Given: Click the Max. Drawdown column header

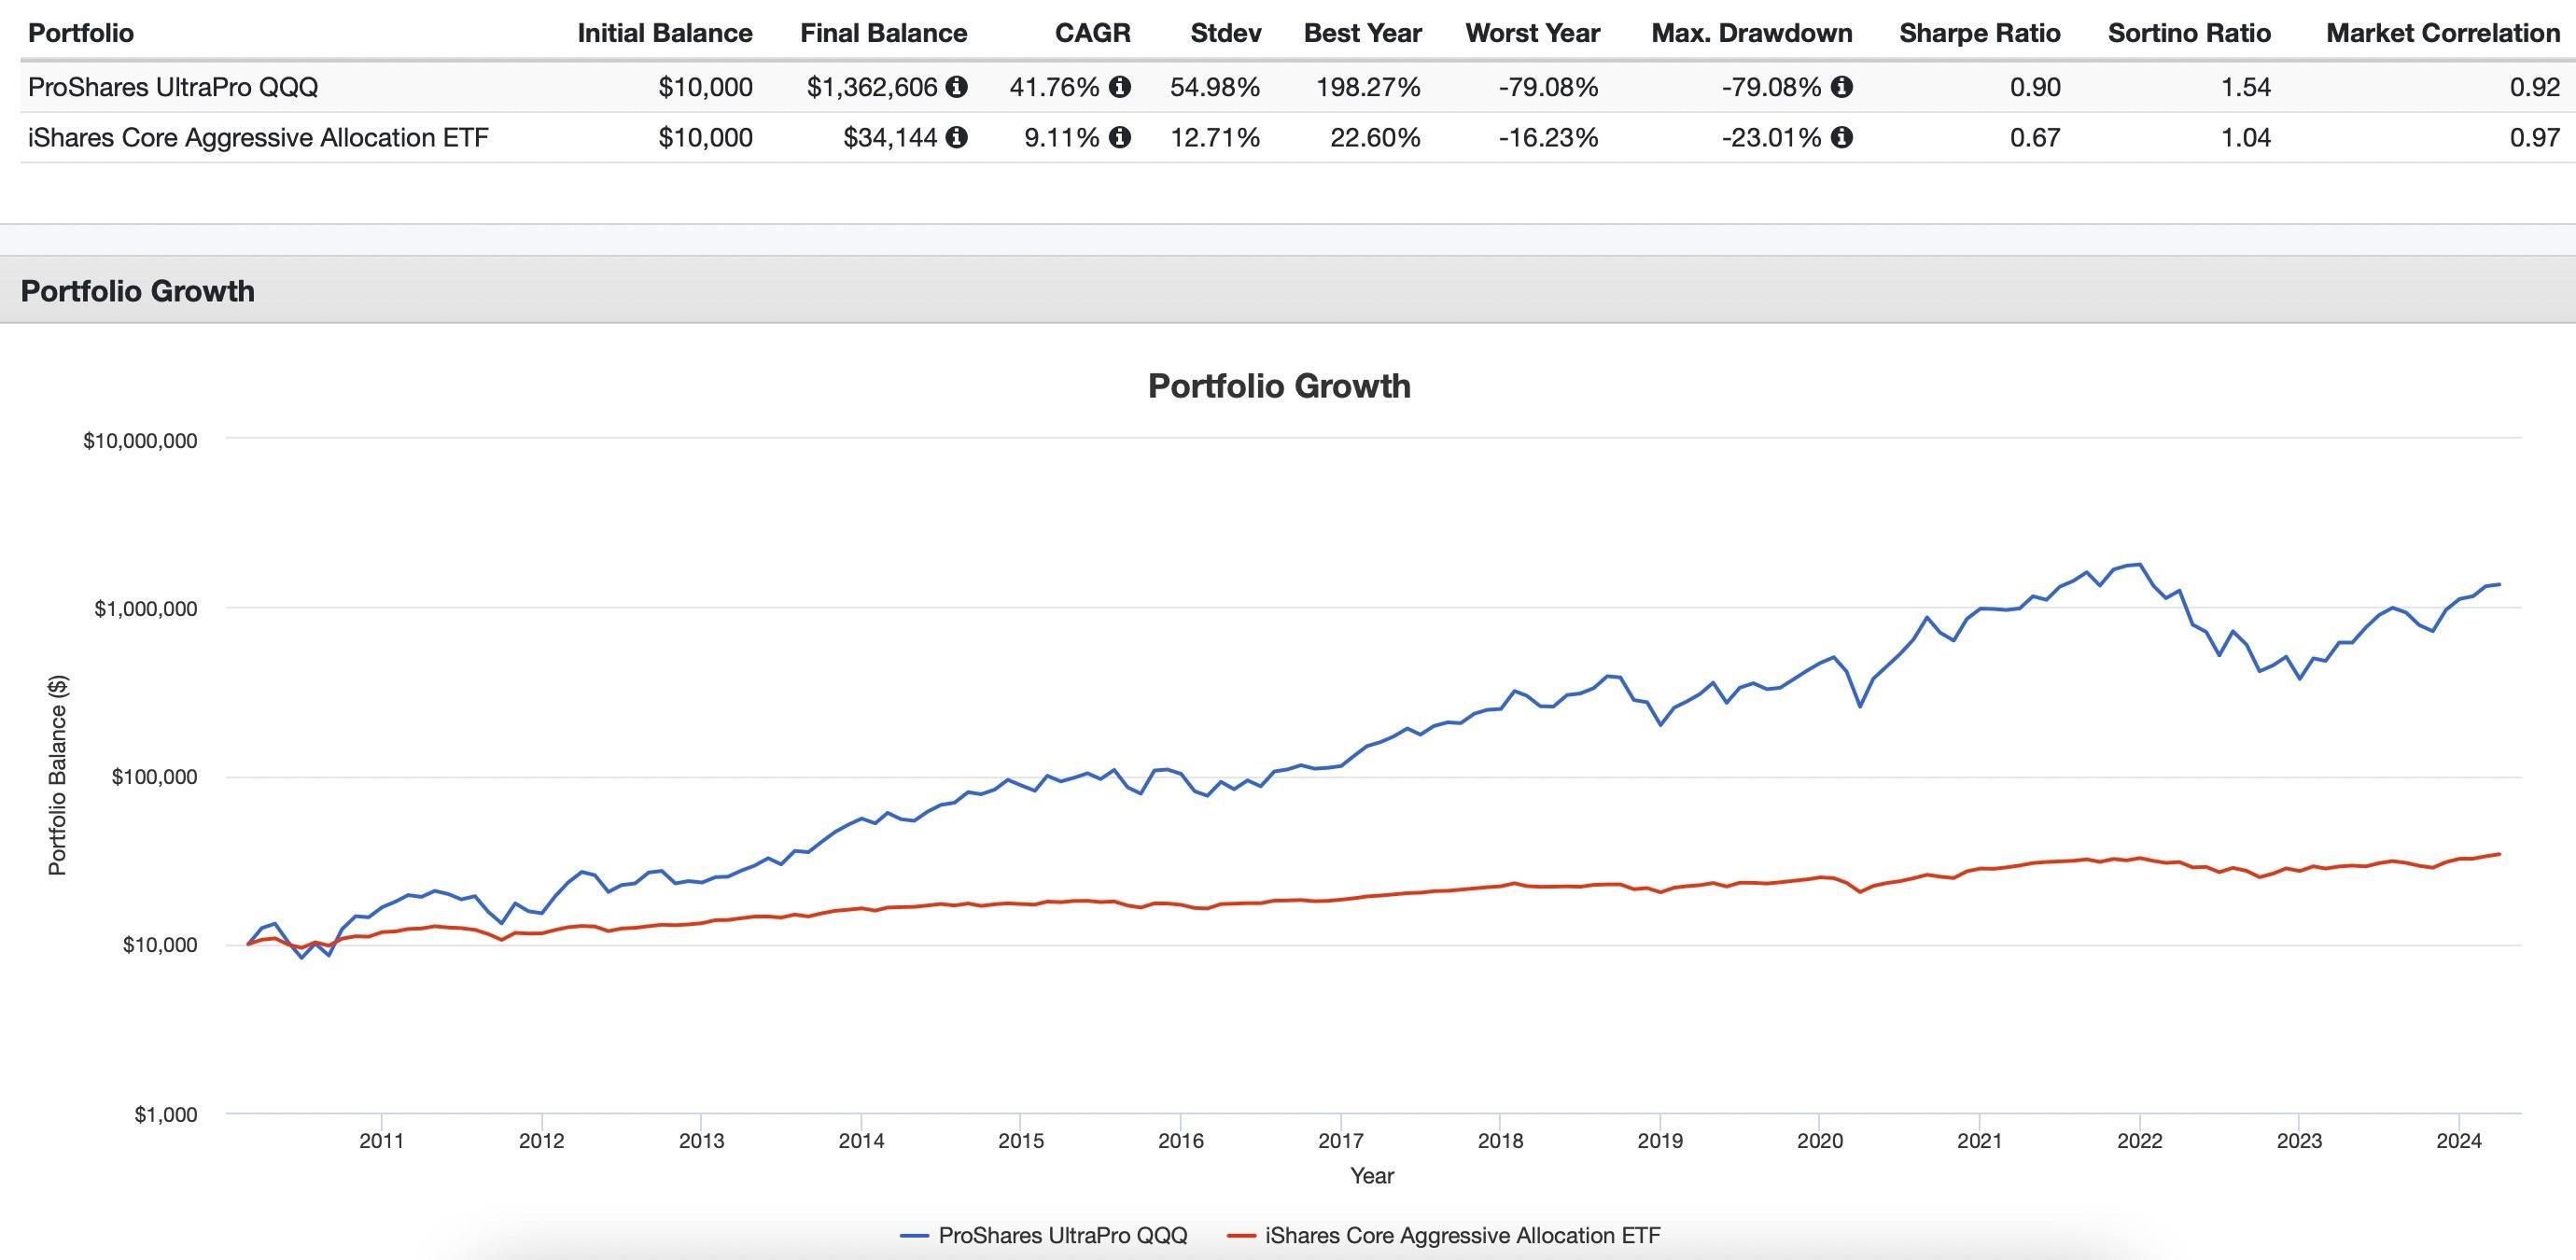Looking at the screenshot, I should (1751, 33).
